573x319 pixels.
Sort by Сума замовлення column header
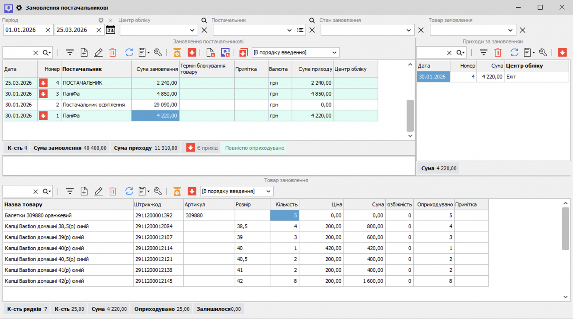155,69
